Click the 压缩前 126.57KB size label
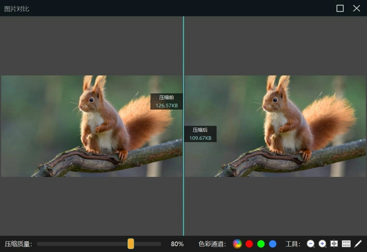 tap(166, 101)
